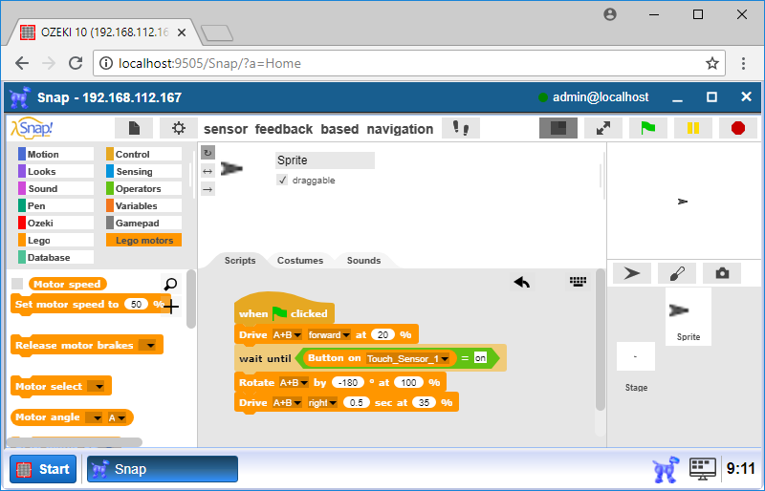Edit the 0.5 sec field in Drive block
Screen dimensions: 765x491
coord(356,403)
